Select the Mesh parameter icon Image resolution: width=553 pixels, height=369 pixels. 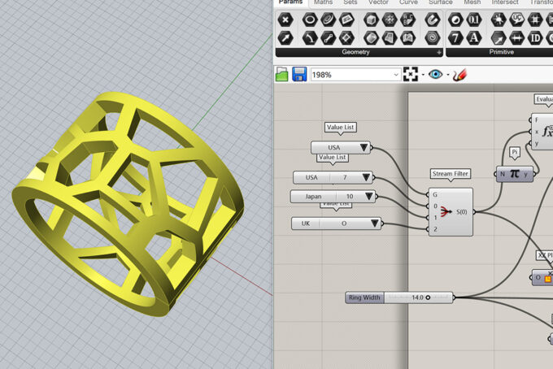390,20
